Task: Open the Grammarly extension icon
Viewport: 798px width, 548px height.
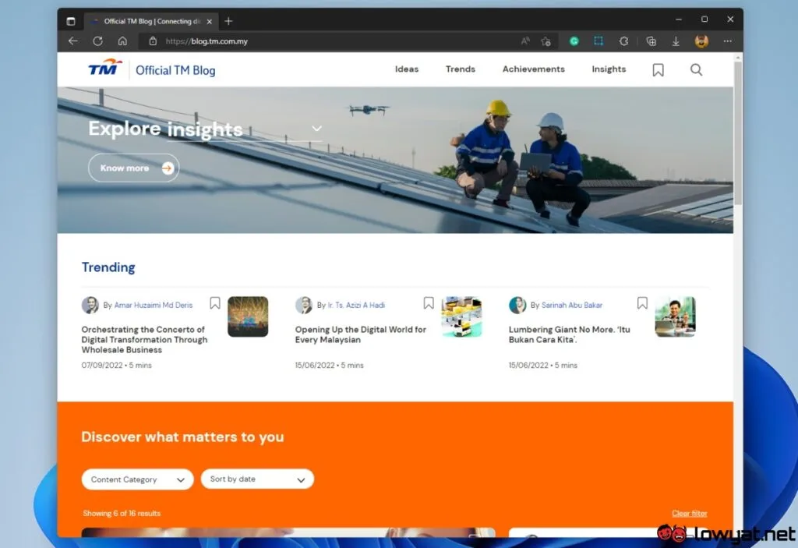Action: 574,41
